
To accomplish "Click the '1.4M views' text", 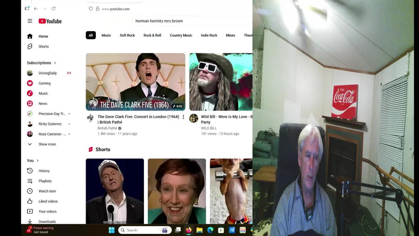I will [106, 134].
